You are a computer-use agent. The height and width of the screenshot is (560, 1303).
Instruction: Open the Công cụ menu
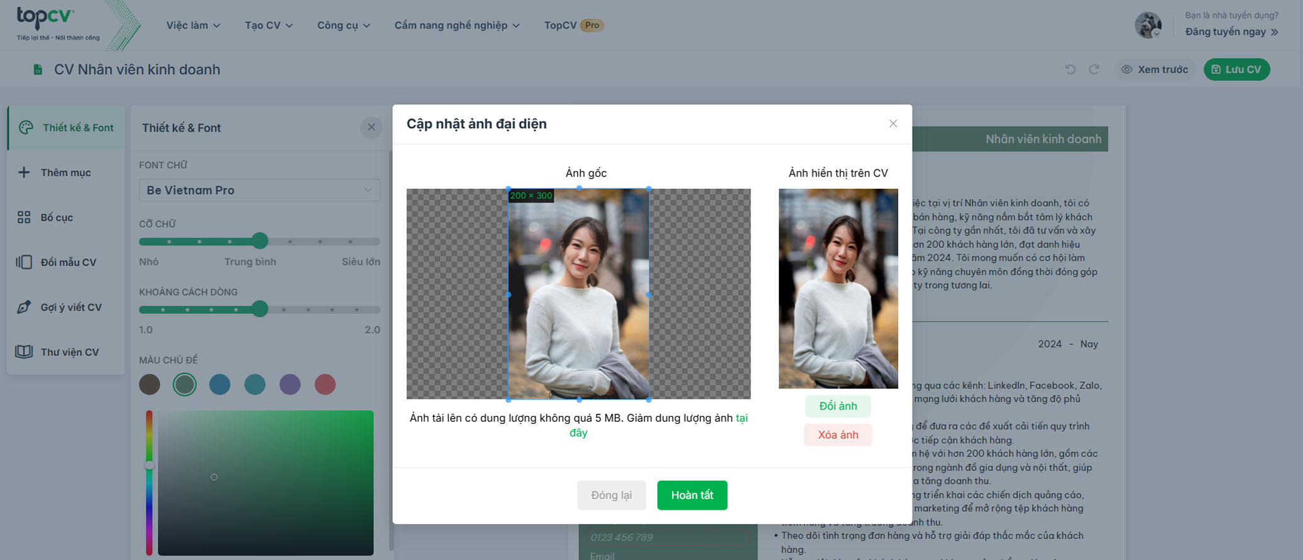coord(343,25)
